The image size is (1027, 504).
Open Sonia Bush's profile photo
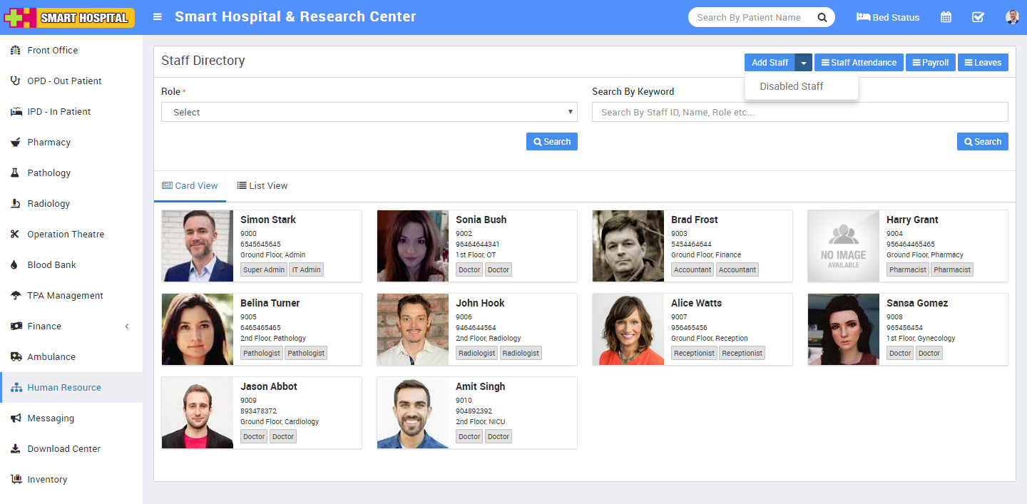(412, 246)
